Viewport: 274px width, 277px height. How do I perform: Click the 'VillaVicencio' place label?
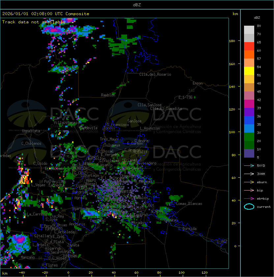point(67,123)
